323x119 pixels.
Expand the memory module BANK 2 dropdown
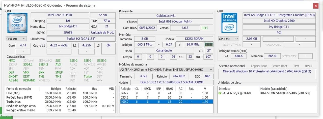[166, 70]
